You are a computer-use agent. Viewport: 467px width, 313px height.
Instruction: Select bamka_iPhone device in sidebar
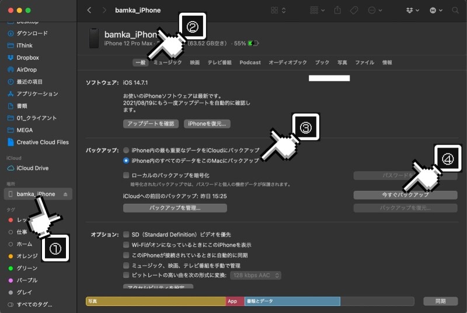pos(38,194)
